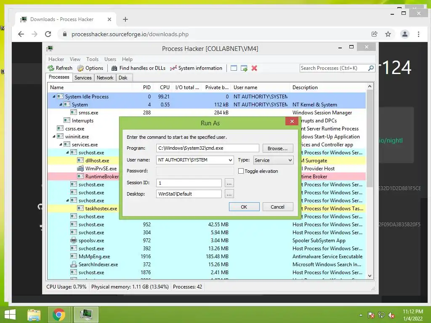Click Browse... for program
Viewport: 431px width, 323px height.
coord(278,148)
